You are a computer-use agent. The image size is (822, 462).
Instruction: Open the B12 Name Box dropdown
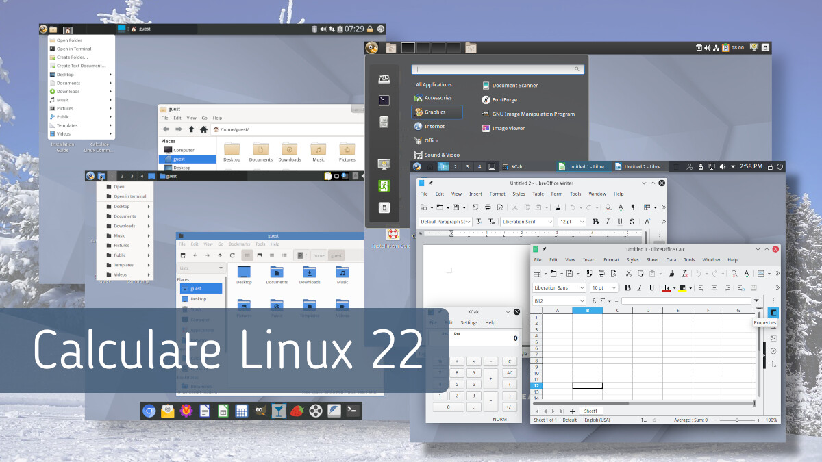coord(583,301)
